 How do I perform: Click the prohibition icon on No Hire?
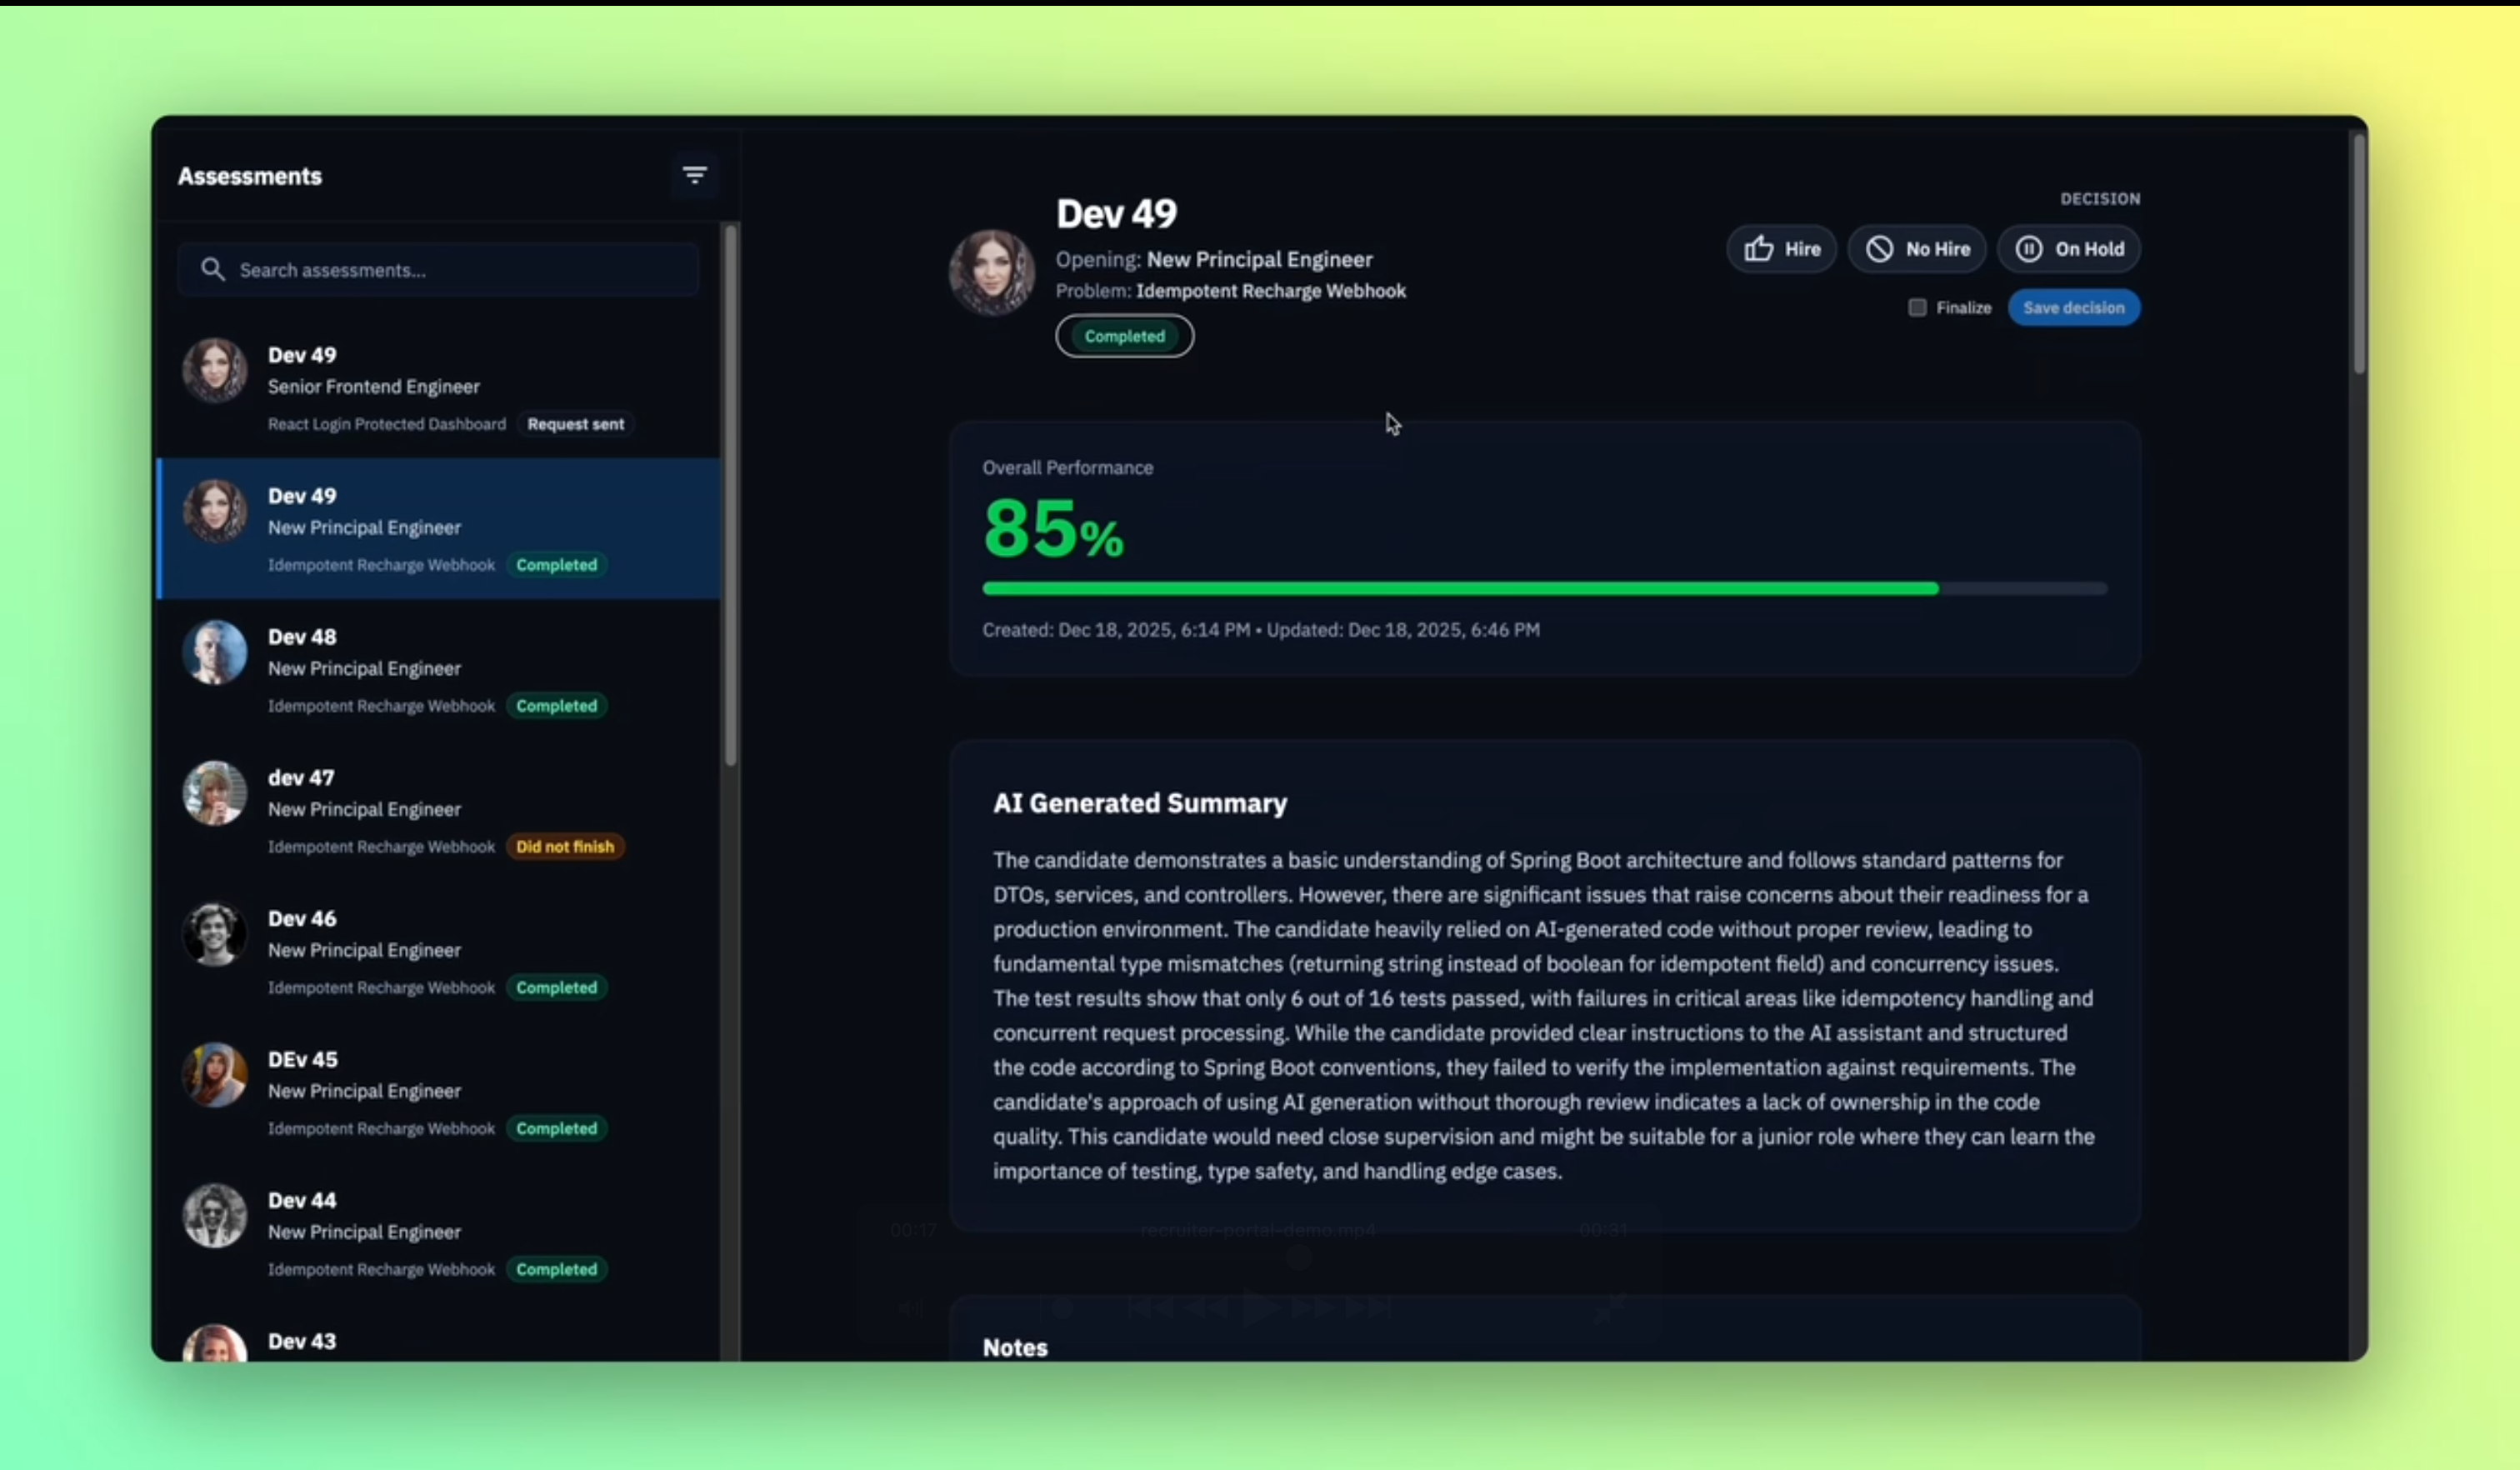1881,248
